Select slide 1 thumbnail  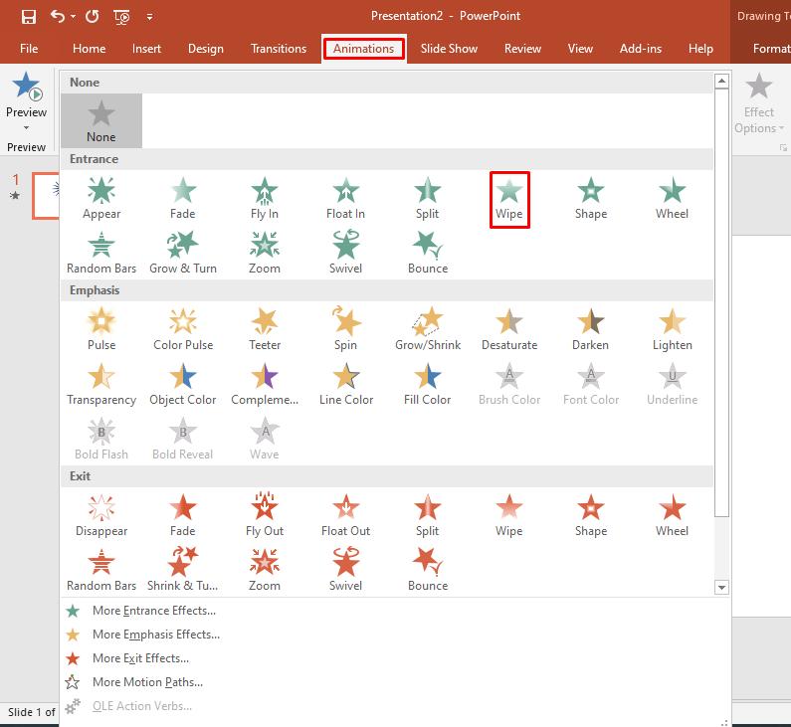[46, 196]
